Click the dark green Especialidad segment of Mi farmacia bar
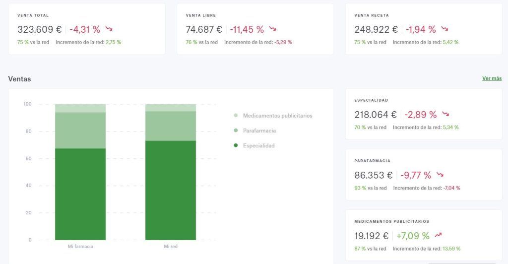508x264 pixels. click(x=80, y=195)
